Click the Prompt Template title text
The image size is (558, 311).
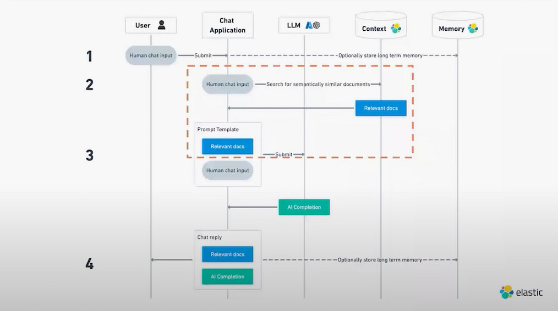(x=218, y=130)
